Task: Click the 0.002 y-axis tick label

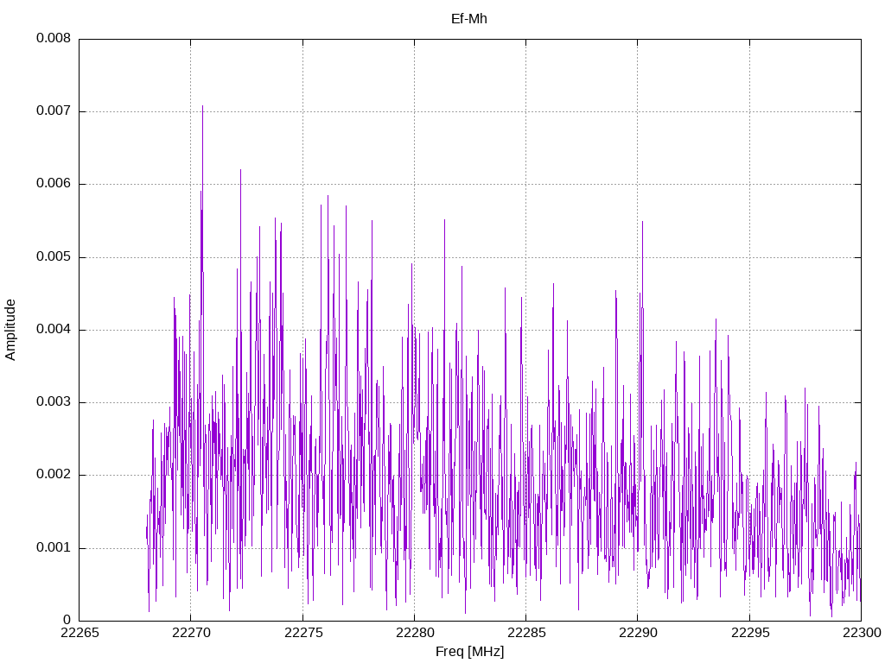Action: tap(53, 475)
